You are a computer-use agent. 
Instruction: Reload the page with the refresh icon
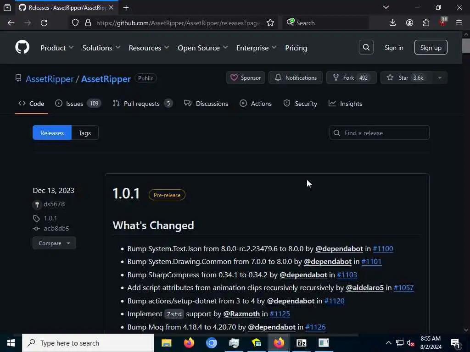[44, 23]
